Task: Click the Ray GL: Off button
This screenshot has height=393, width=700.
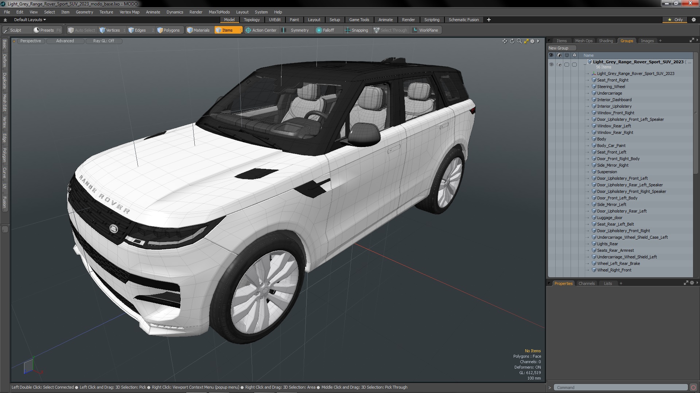Action: point(104,41)
